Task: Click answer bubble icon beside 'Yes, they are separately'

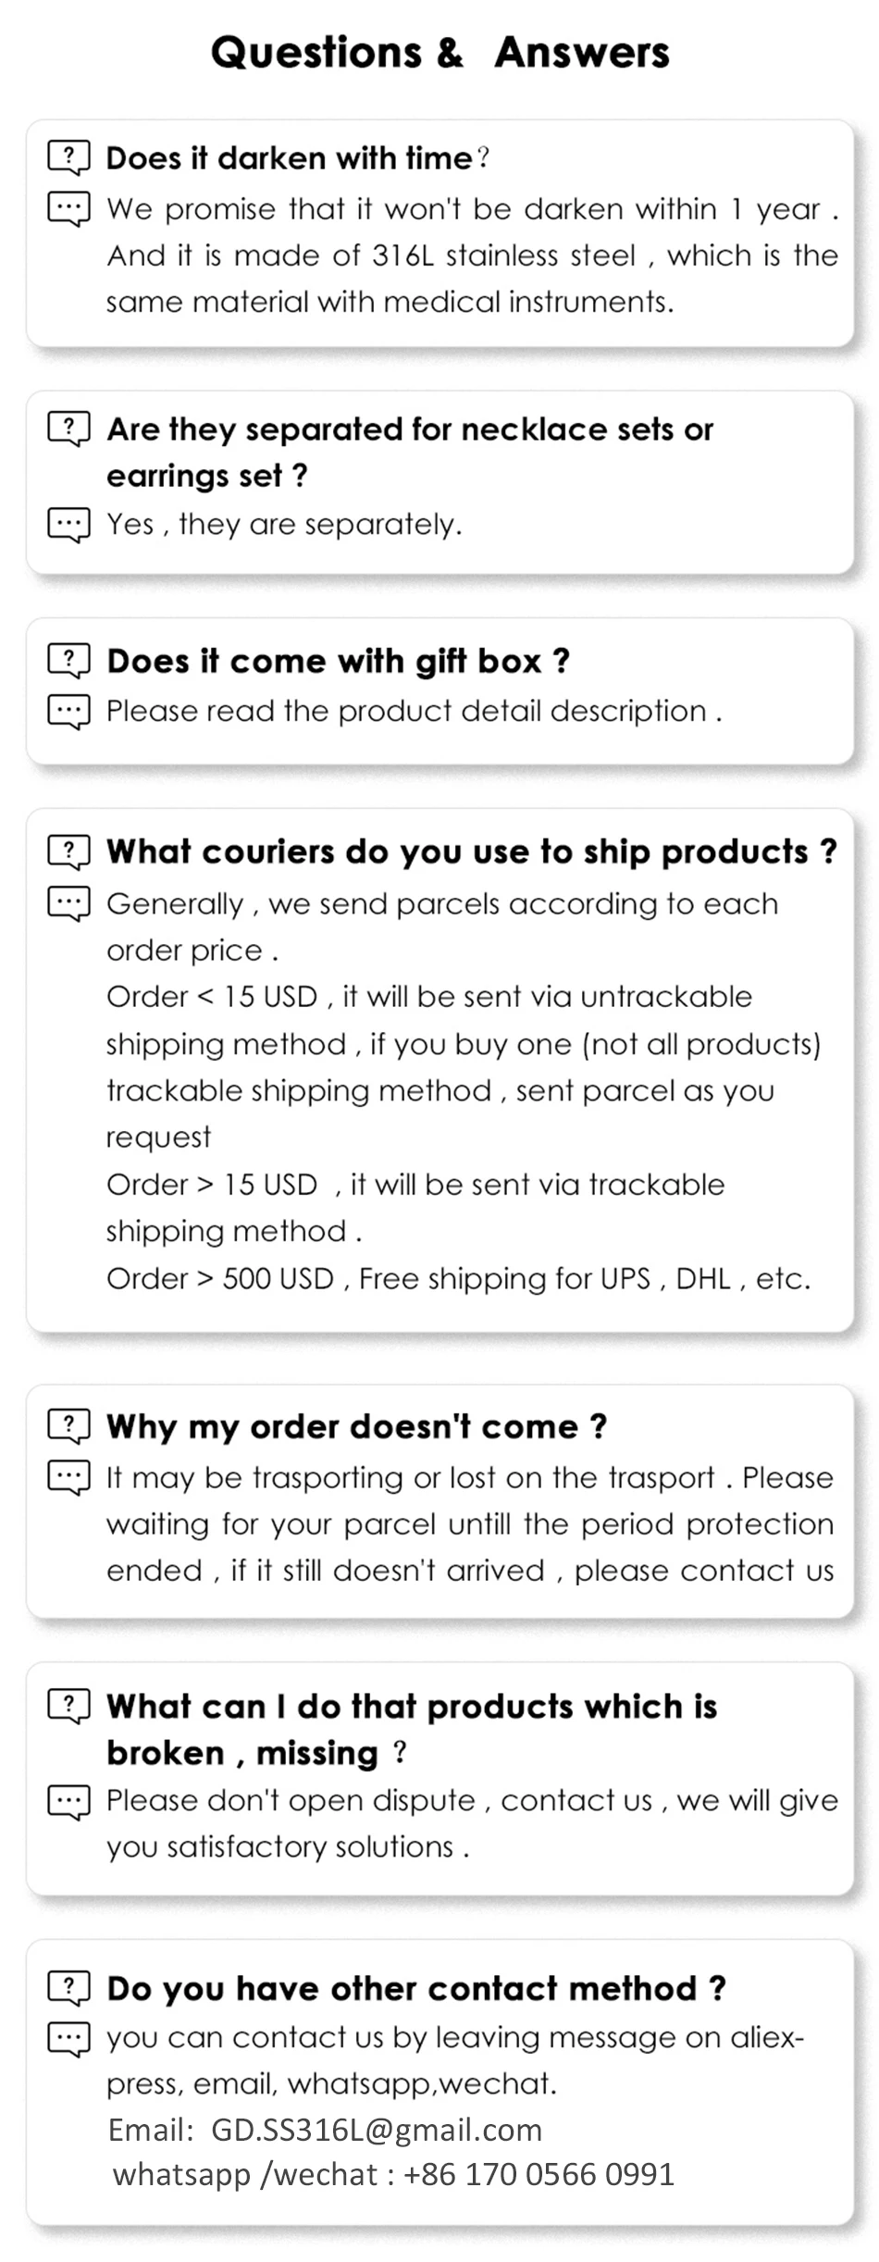Action: click(x=68, y=525)
